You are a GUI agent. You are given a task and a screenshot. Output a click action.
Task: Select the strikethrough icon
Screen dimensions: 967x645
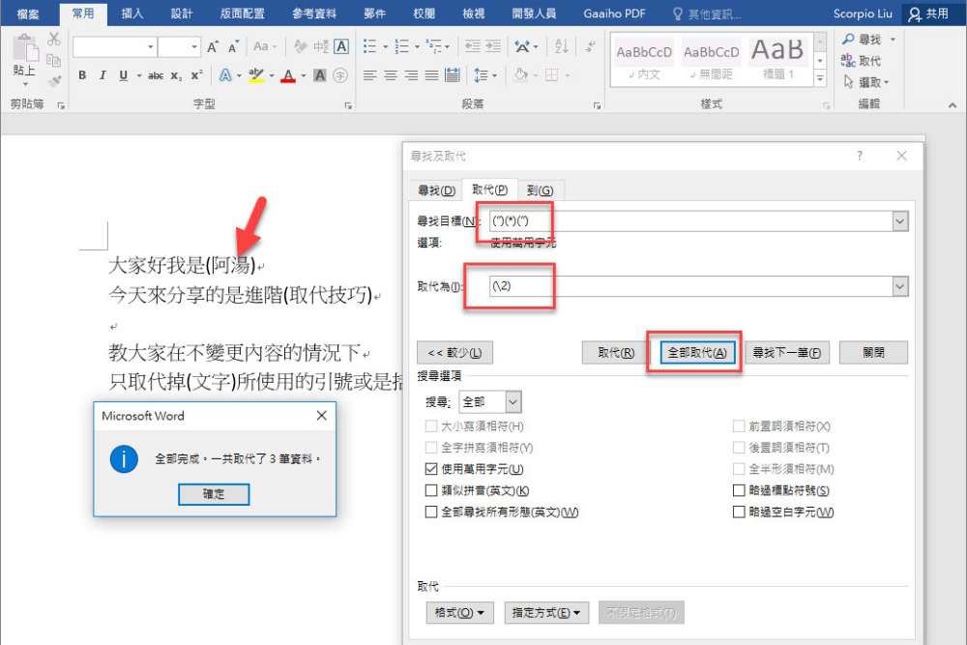pyautogui.click(x=155, y=75)
